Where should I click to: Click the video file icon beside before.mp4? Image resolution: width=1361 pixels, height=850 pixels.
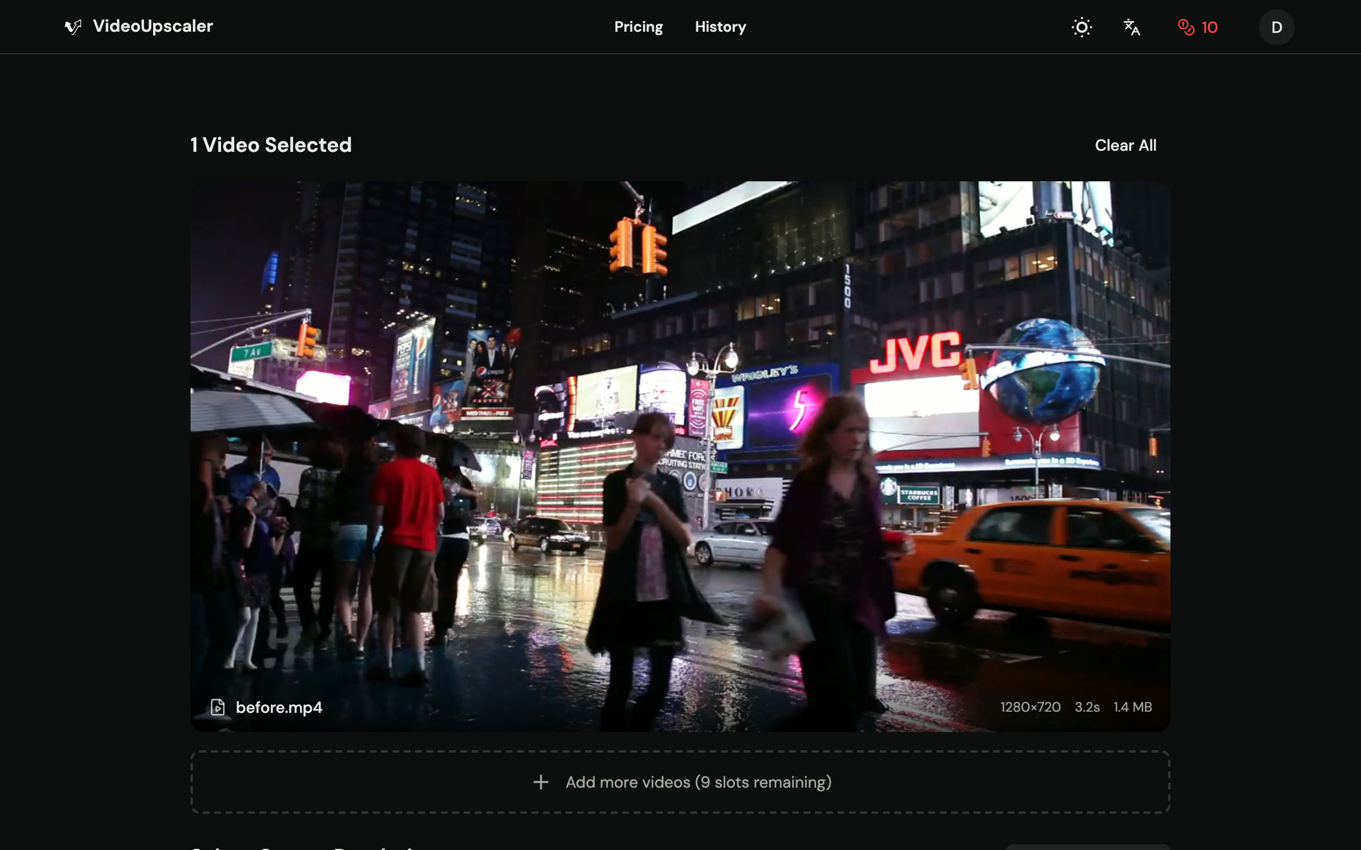click(218, 707)
